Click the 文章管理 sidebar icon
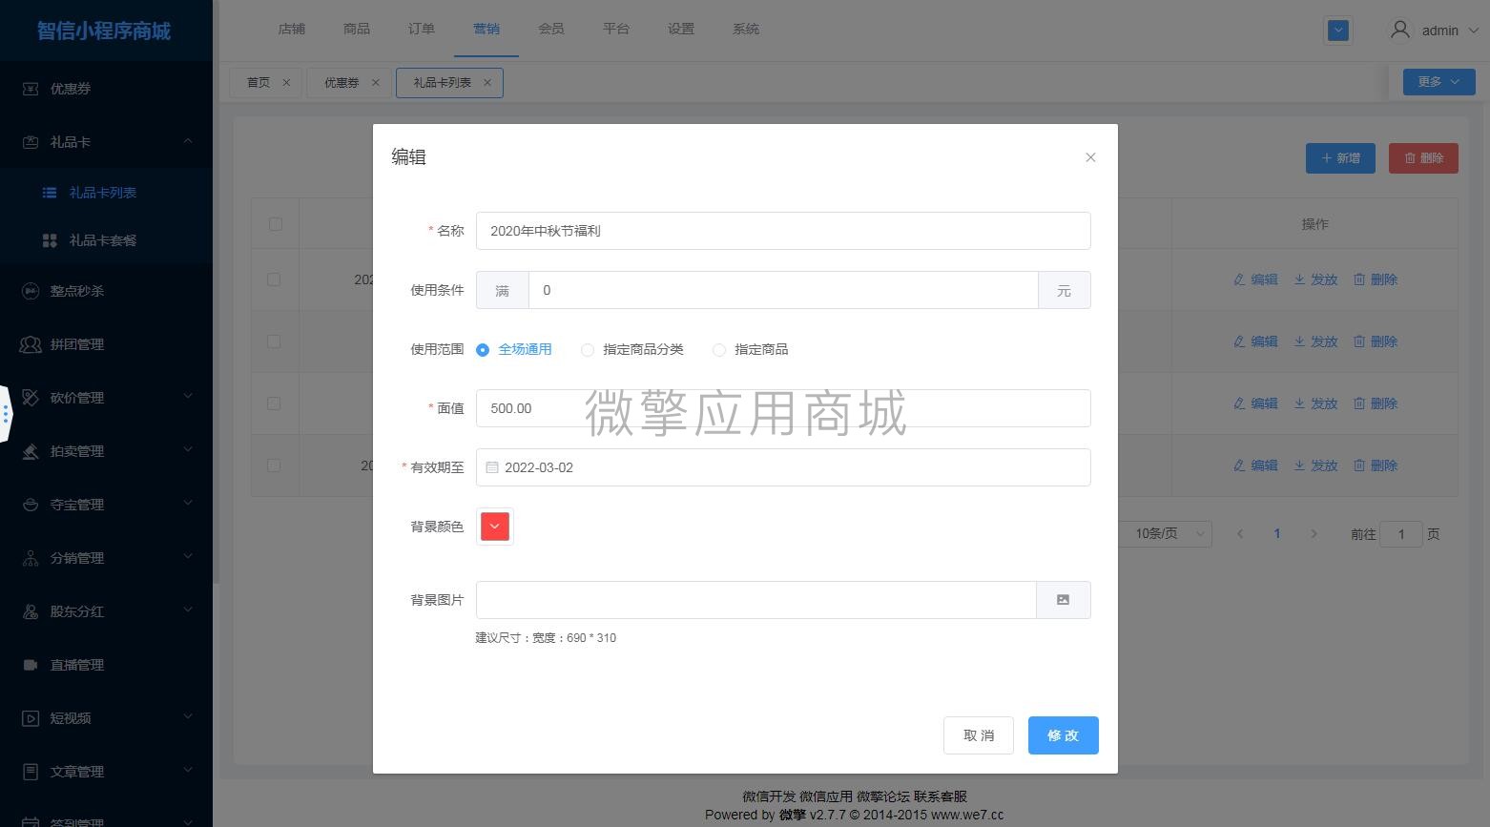Viewport: 1490px width, 827px height. coord(31,772)
